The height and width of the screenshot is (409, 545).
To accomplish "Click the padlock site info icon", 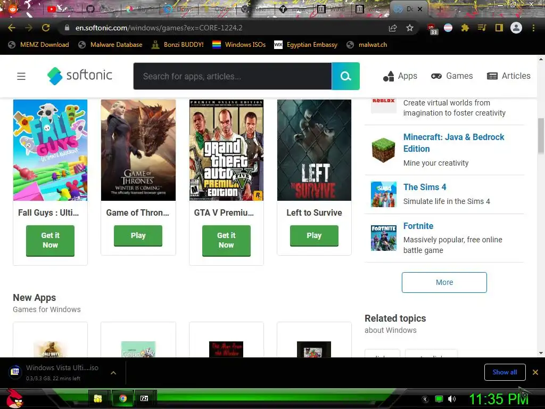I will click(67, 28).
